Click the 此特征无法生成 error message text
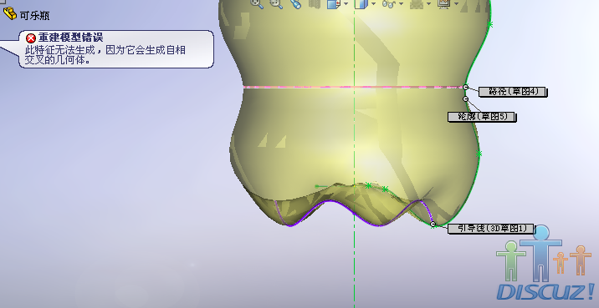Viewport: 599px width, 308px height. (x=105, y=55)
